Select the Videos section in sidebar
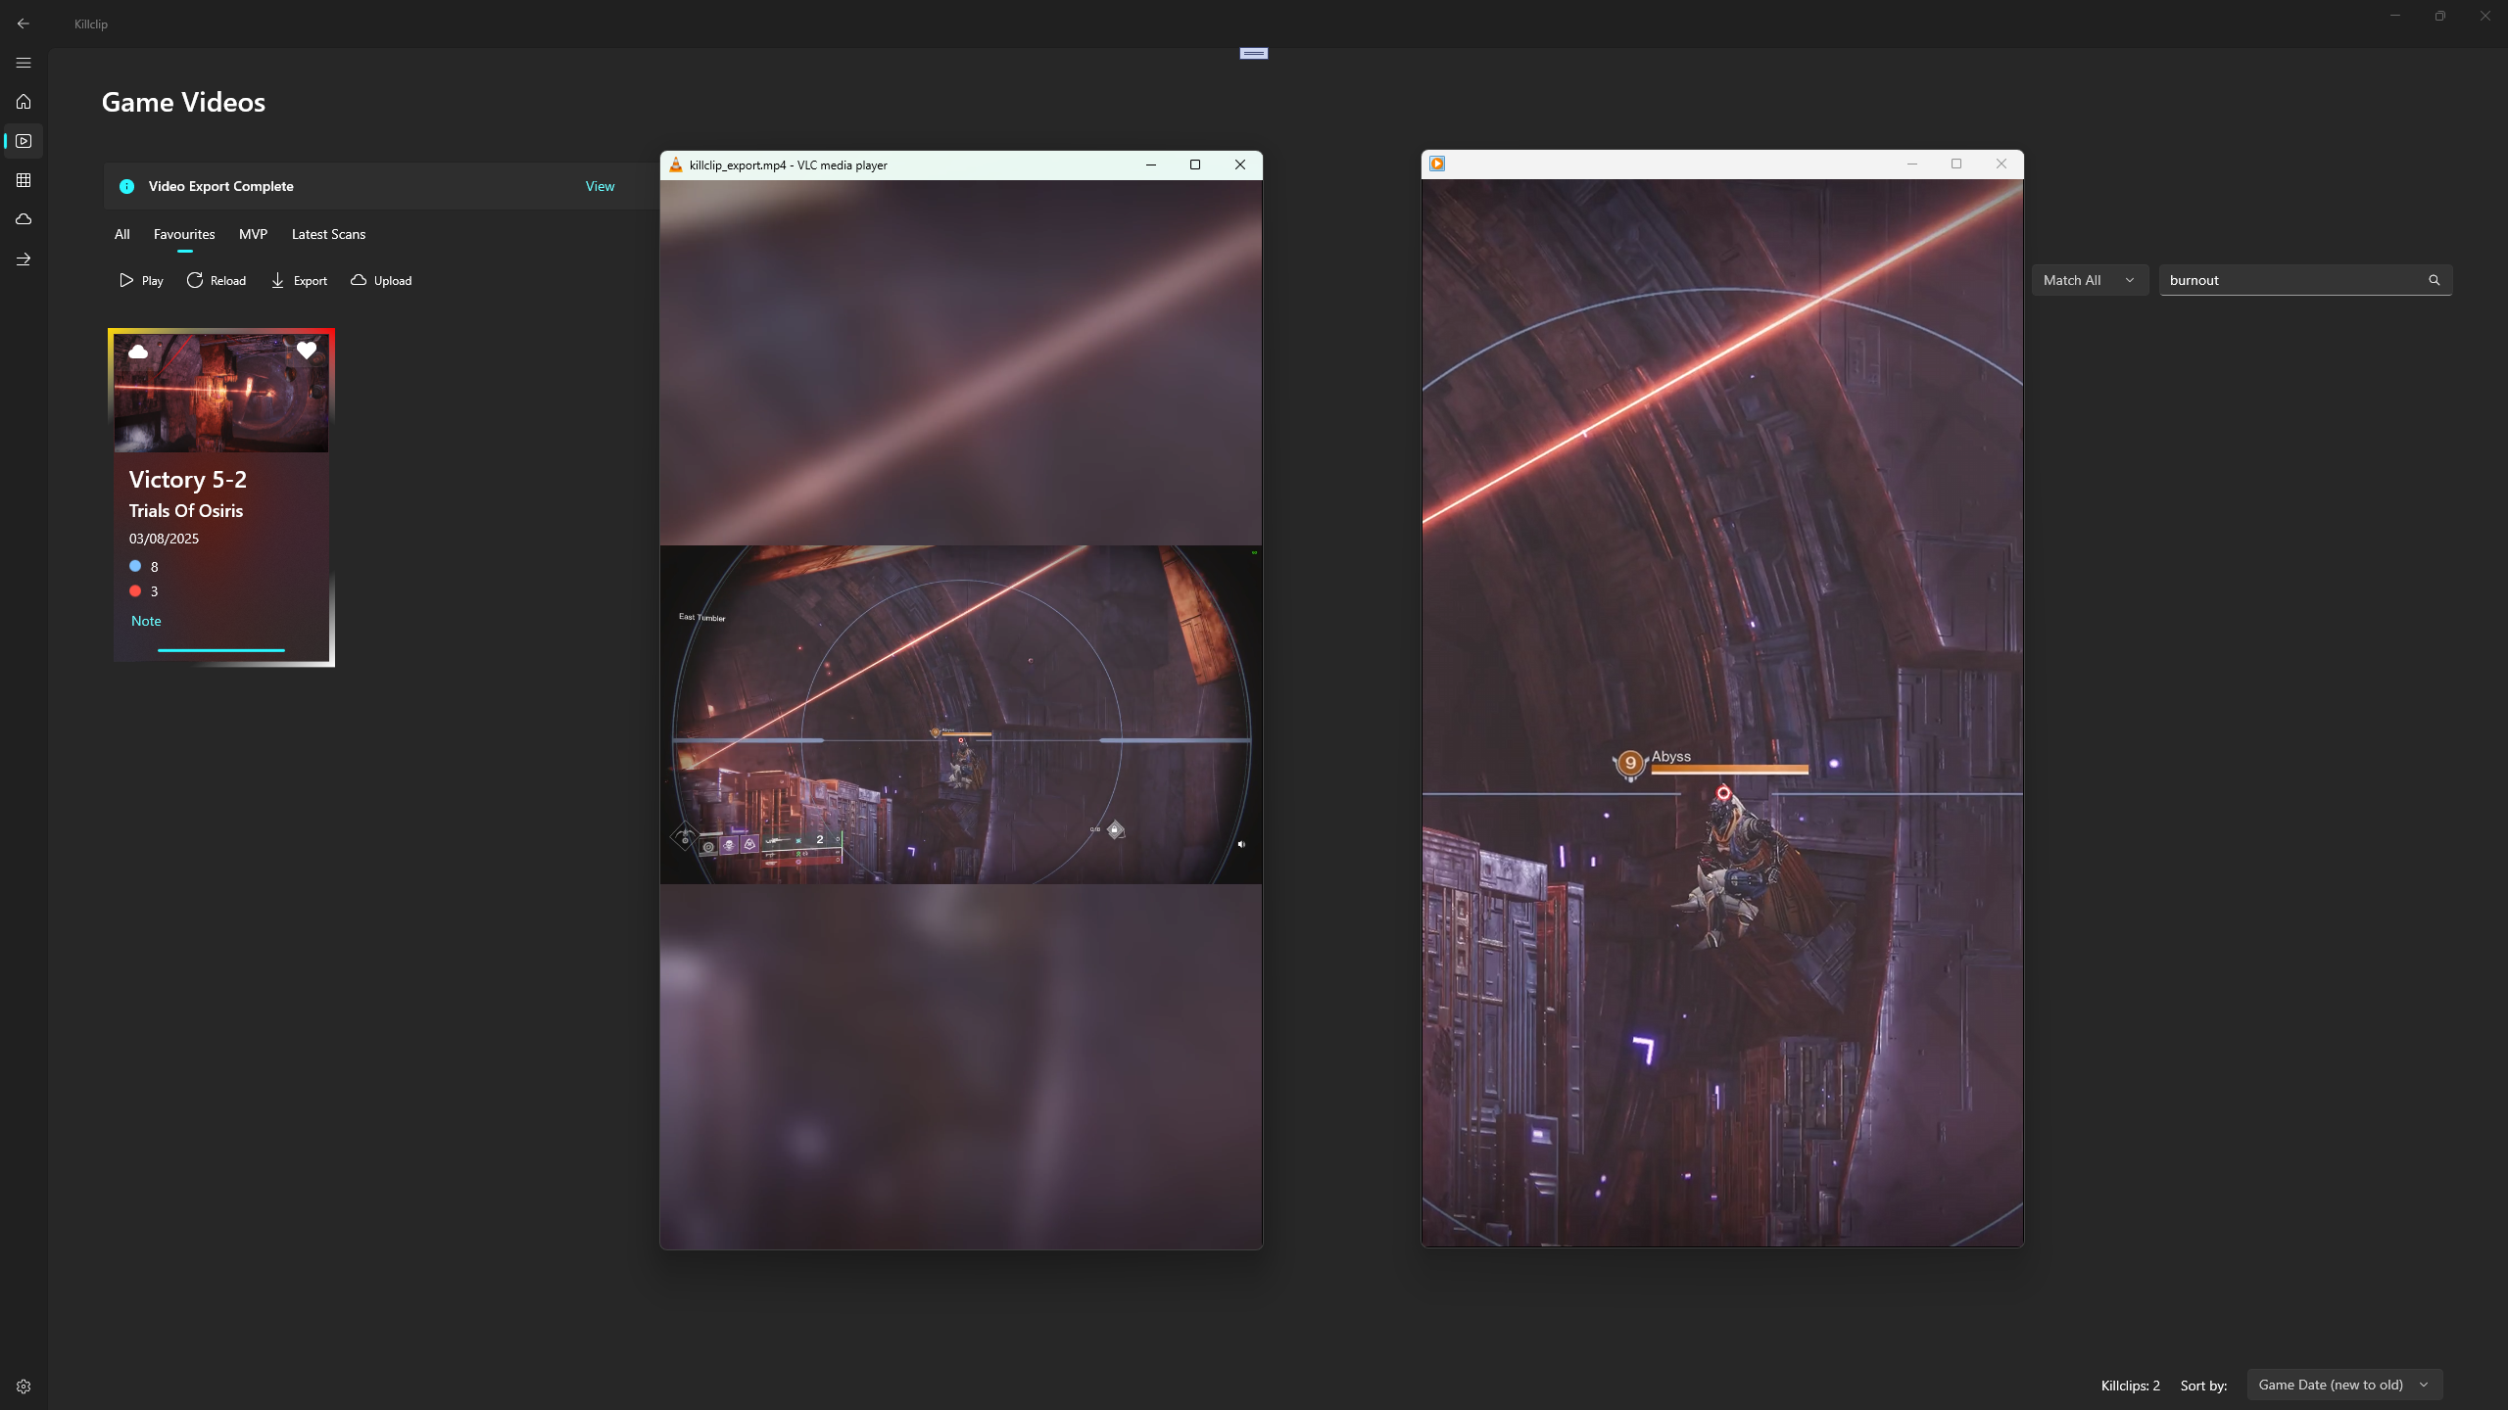 pos(23,140)
